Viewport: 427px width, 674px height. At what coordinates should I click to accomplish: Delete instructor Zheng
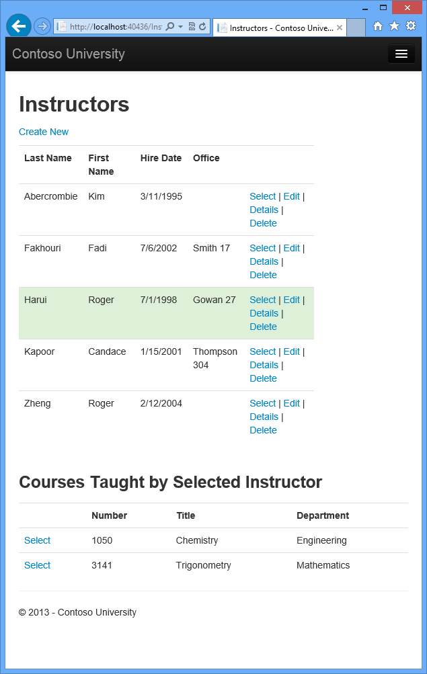(x=263, y=430)
